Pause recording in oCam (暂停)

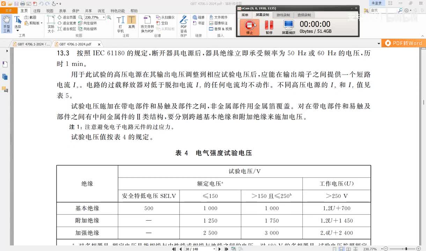pyautogui.click(x=269, y=27)
